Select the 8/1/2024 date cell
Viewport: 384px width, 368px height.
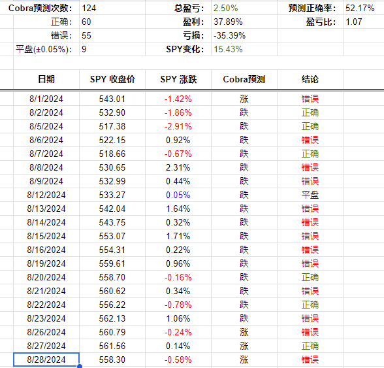coord(46,99)
